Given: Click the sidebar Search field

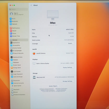Looking at the screenshot, I should [18, 9].
